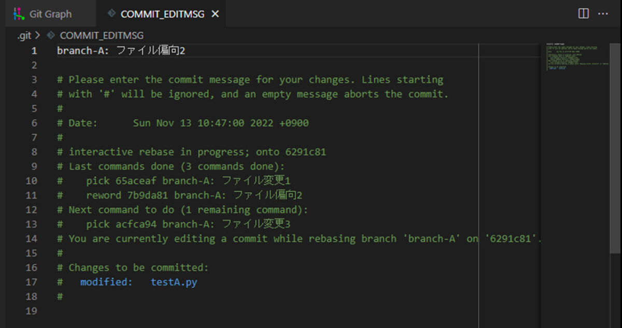Close the COMMIT_EDITMSG tab
Viewport: 622px width, 328px height.
[x=215, y=14]
